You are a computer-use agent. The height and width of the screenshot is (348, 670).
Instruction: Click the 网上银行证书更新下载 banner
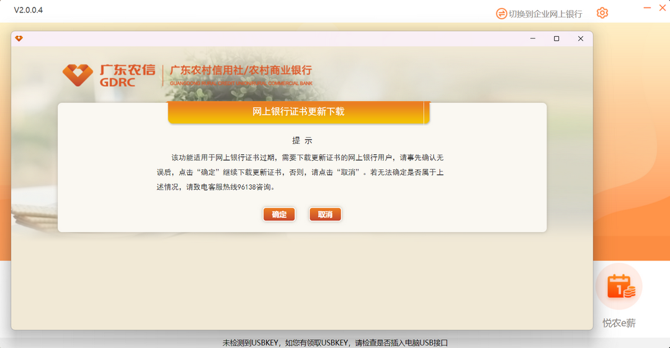[x=298, y=112]
